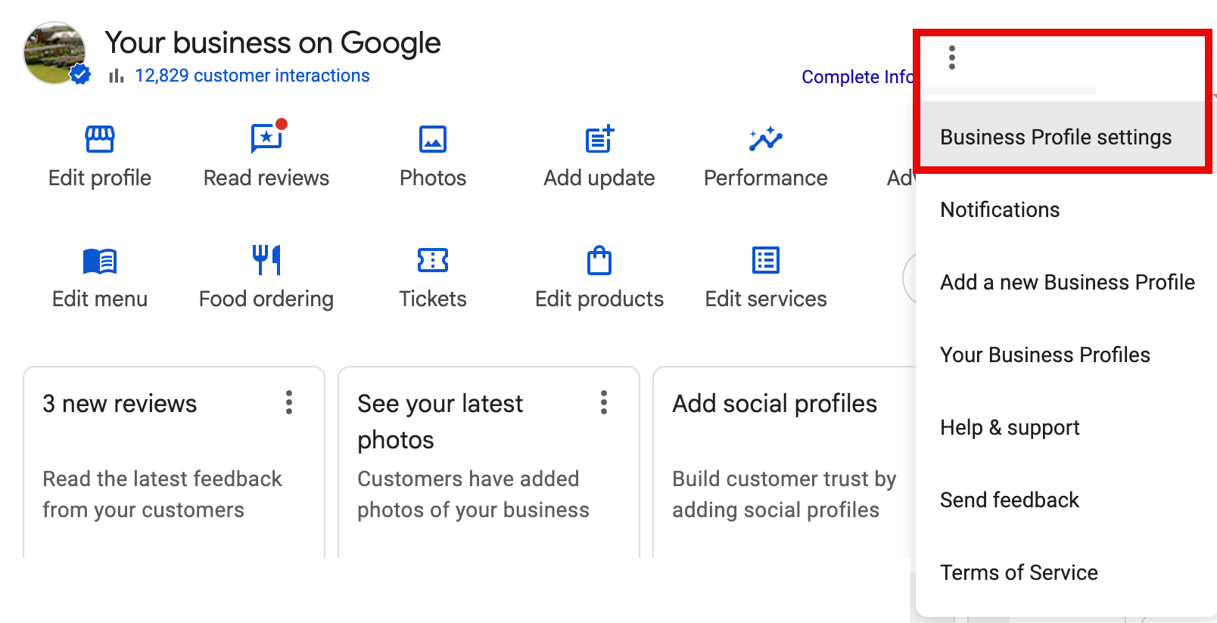Click the Add update post icon

pos(599,139)
